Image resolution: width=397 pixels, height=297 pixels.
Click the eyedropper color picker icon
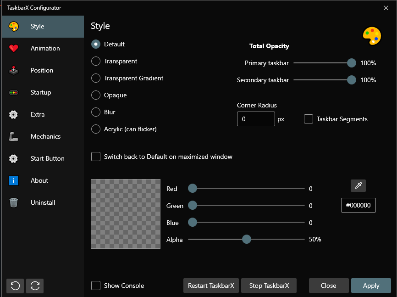click(358, 185)
